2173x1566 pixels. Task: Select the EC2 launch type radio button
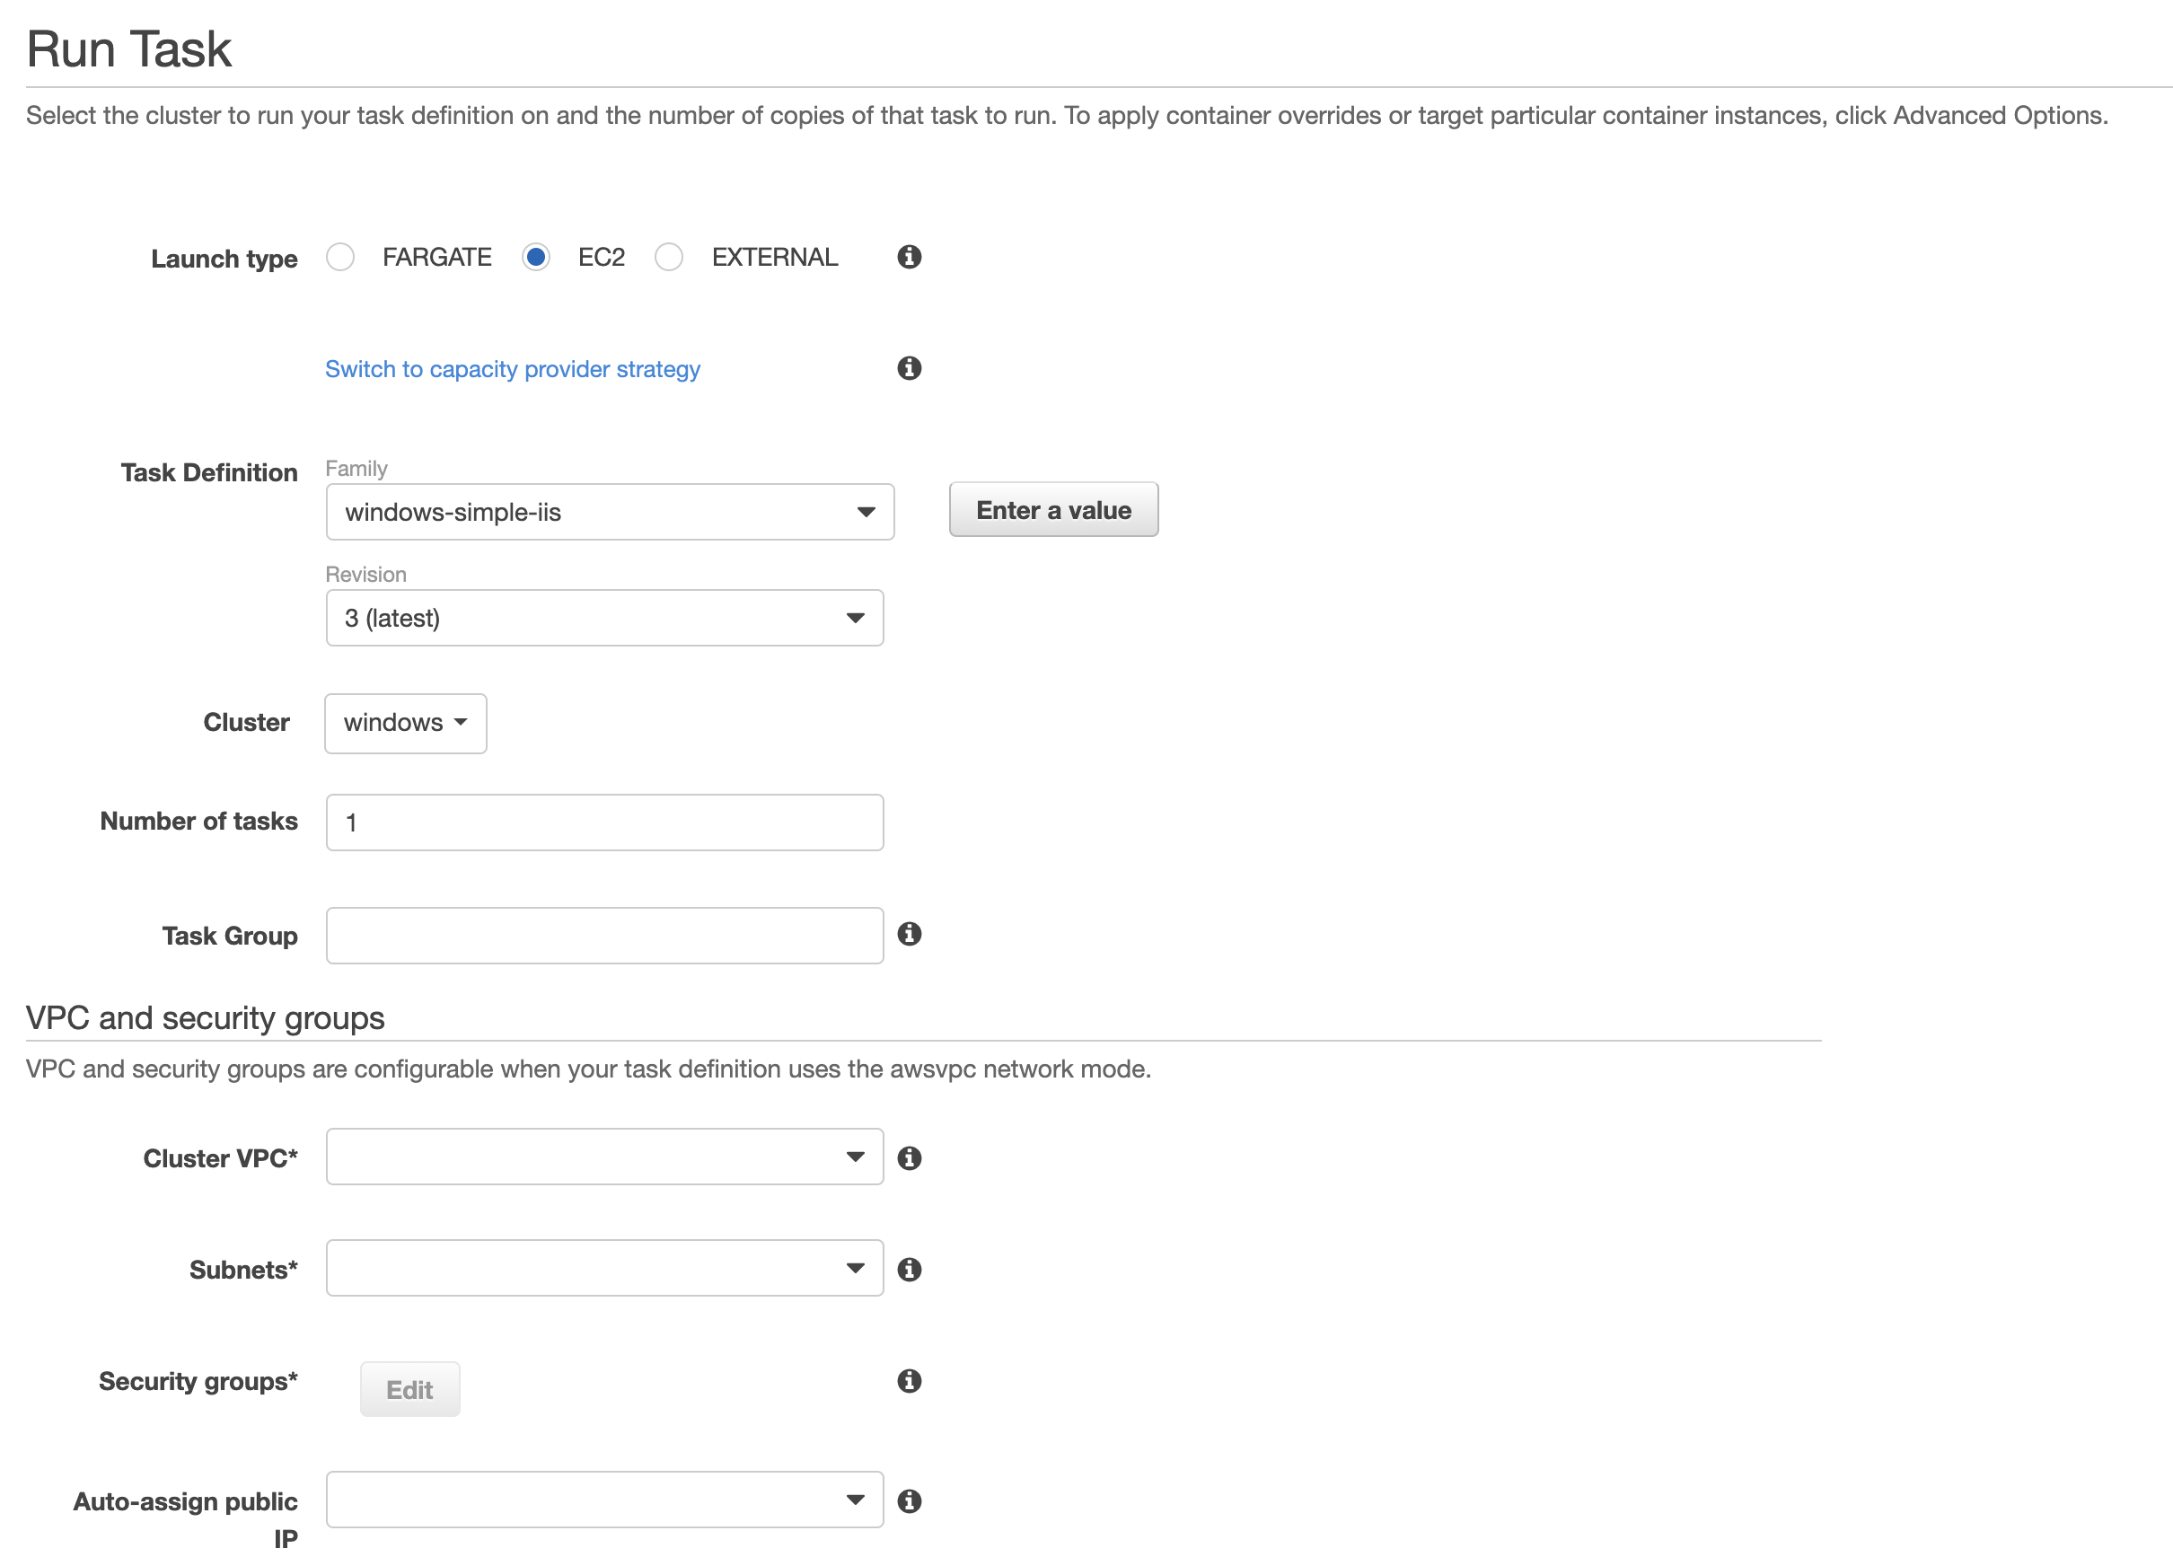535,257
